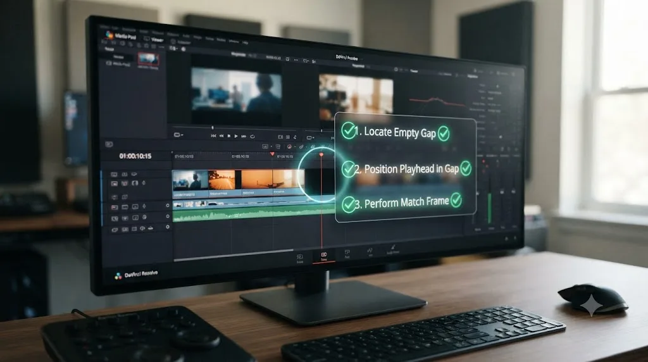Screen dimensions: 648x362
Task: Select the orange boat clip in the timeline
Action: pos(258,183)
